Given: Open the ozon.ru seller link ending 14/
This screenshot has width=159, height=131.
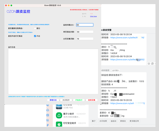Looking at the screenshot, I should (127, 38).
